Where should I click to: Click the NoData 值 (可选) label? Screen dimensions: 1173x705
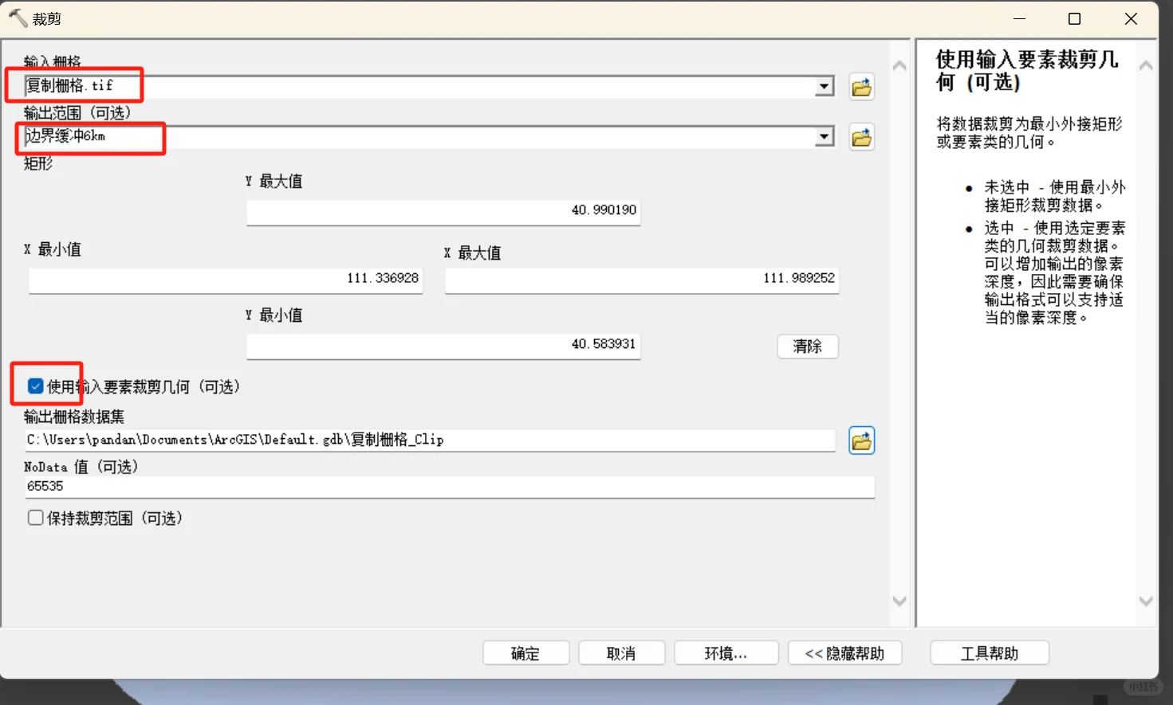click(81, 467)
